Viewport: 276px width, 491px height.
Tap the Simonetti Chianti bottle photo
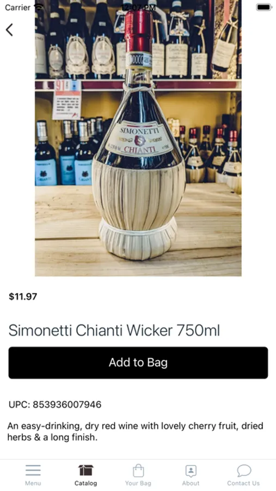[138, 138]
